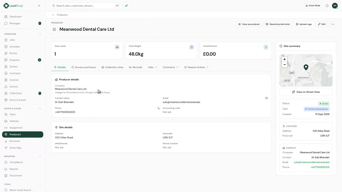Click the Total Revenue pound icon
This screenshot has width=342, height=192.
[x=266, y=47]
